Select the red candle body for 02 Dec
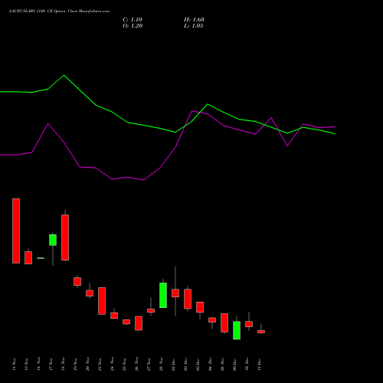 188,299
